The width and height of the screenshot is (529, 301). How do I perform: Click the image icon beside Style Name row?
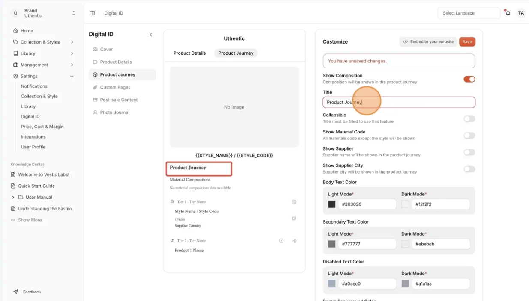[294, 218]
